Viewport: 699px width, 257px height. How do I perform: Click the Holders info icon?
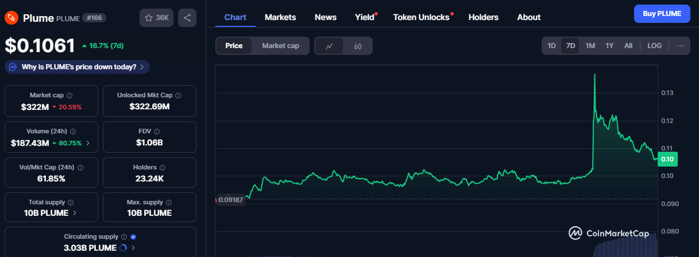[163, 168]
